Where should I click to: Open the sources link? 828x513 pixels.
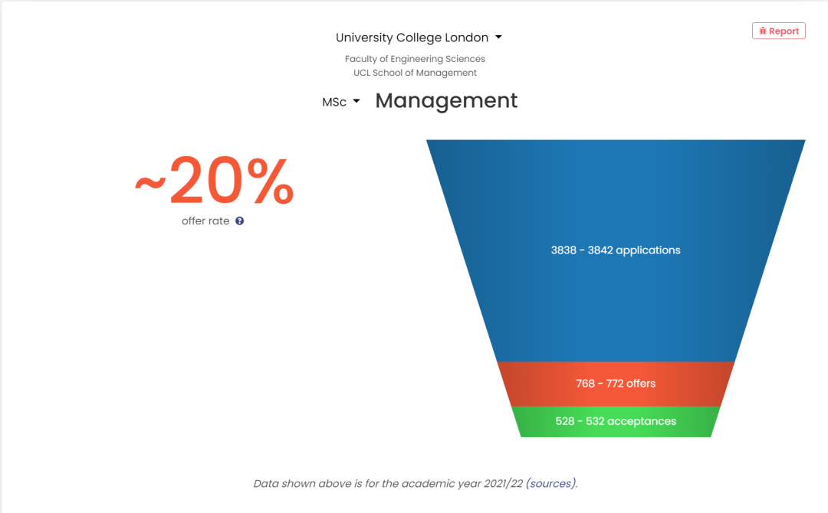point(550,483)
